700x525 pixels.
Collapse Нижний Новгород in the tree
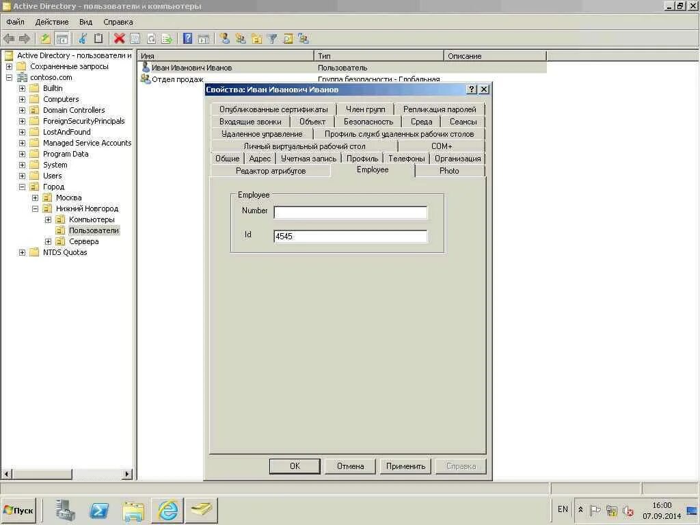tap(36, 208)
